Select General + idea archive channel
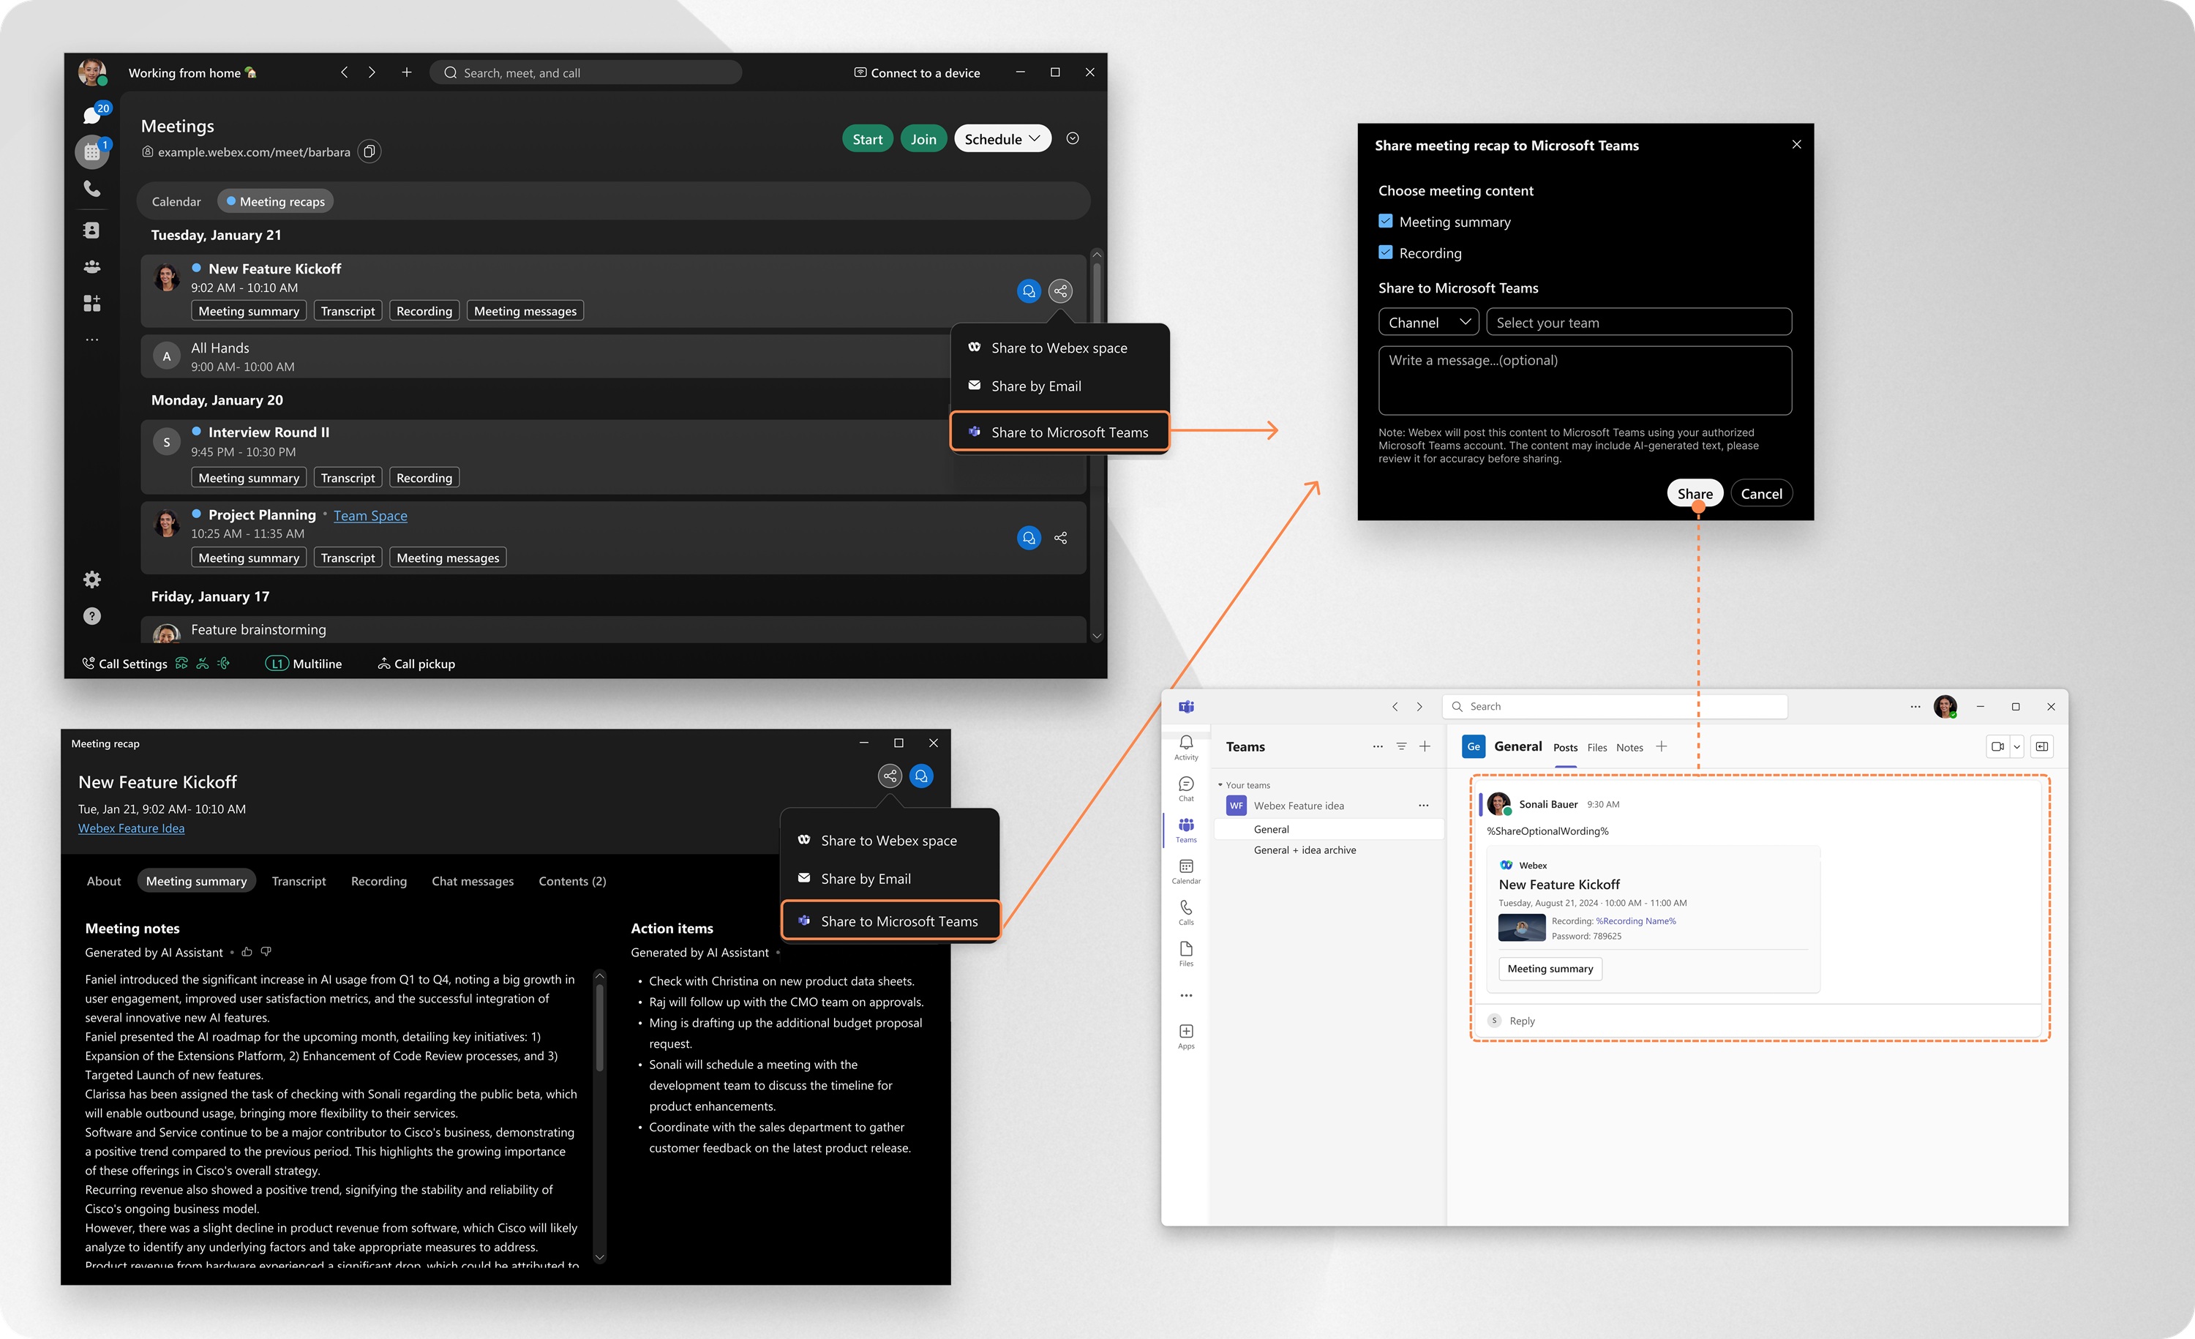Screen dimensions: 2195x1339 (1304, 850)
